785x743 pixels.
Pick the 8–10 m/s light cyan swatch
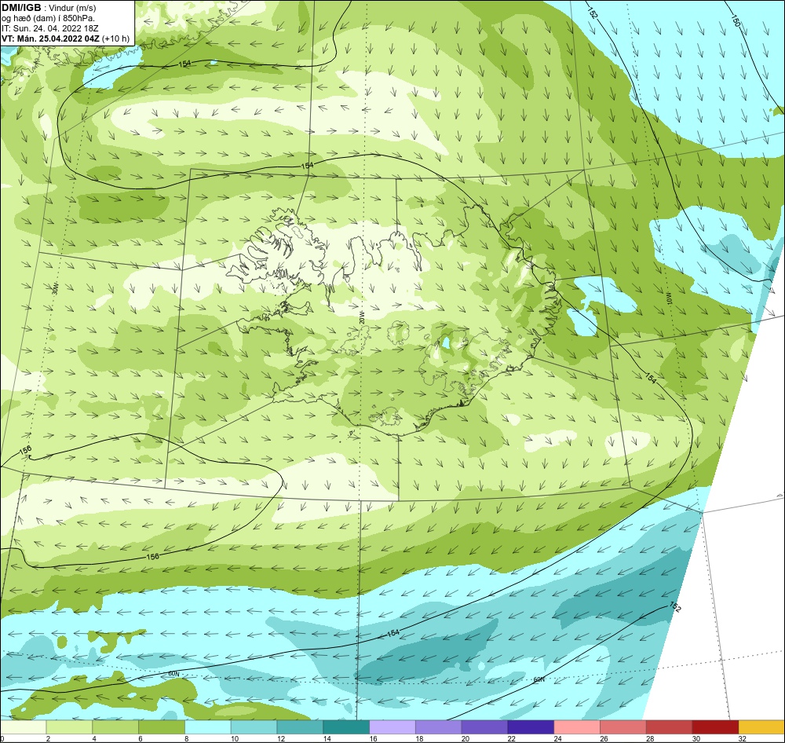[x=208, y=727]
